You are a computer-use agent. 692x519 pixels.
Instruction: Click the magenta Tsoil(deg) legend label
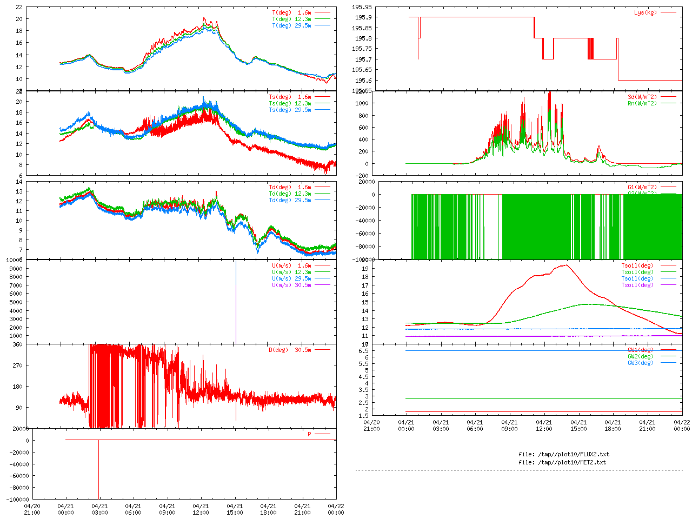pos(637,285)
